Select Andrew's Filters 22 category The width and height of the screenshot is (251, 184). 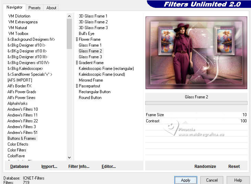[23, 121]
